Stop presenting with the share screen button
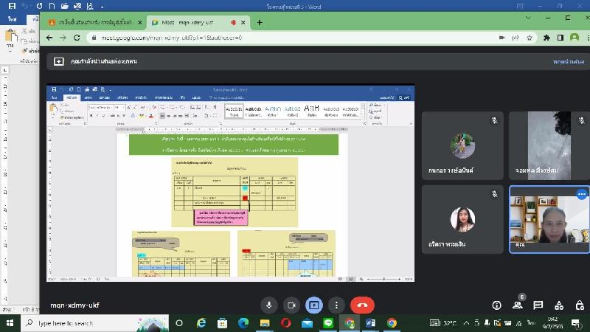This screenshot has height=332, width=590. coord(314,305)
